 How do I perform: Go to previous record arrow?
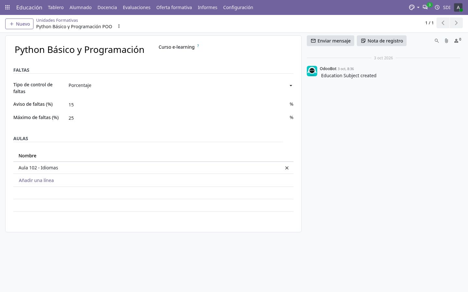click(443, 23)
